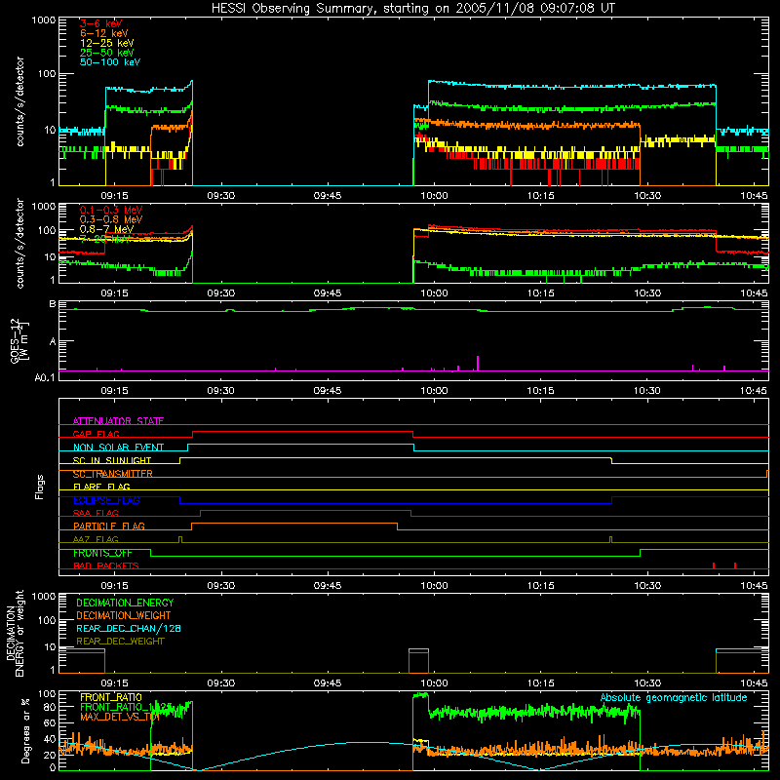The width and height of the screenshot is (780, 780).
Task: Click the 09:45 tick under the GOES panel
Action: click(328, 391)
